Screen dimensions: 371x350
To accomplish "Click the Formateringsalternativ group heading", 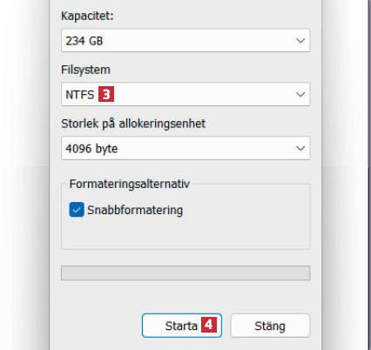I will [130, 184].
